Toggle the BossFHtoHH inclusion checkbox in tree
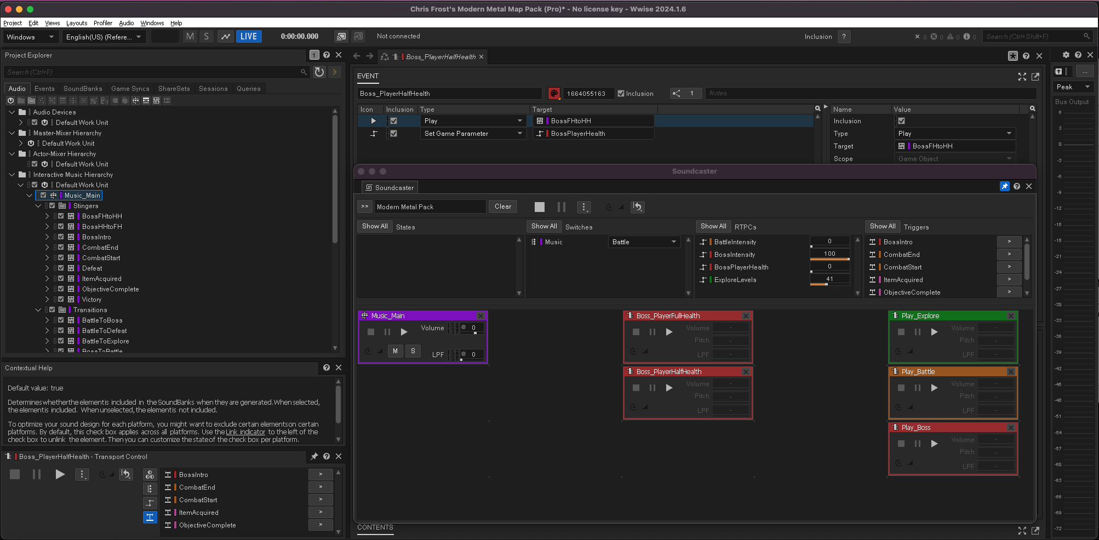The image size is (1099, 540). coord(61,216)
